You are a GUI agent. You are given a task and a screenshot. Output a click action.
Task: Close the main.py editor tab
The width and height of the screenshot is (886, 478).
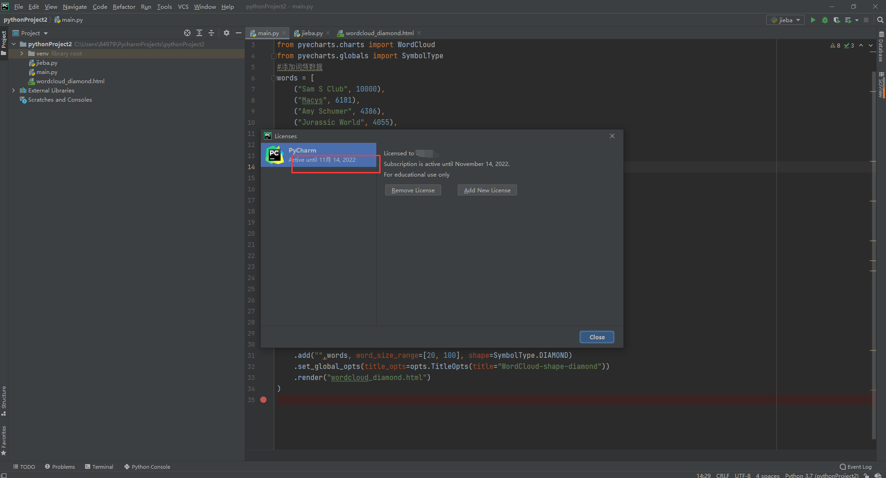284,33
